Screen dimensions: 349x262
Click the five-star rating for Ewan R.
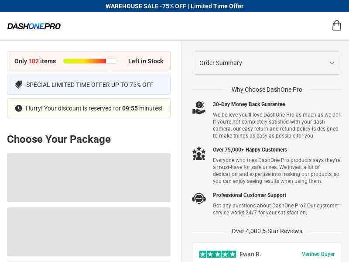tap(217, 254)
